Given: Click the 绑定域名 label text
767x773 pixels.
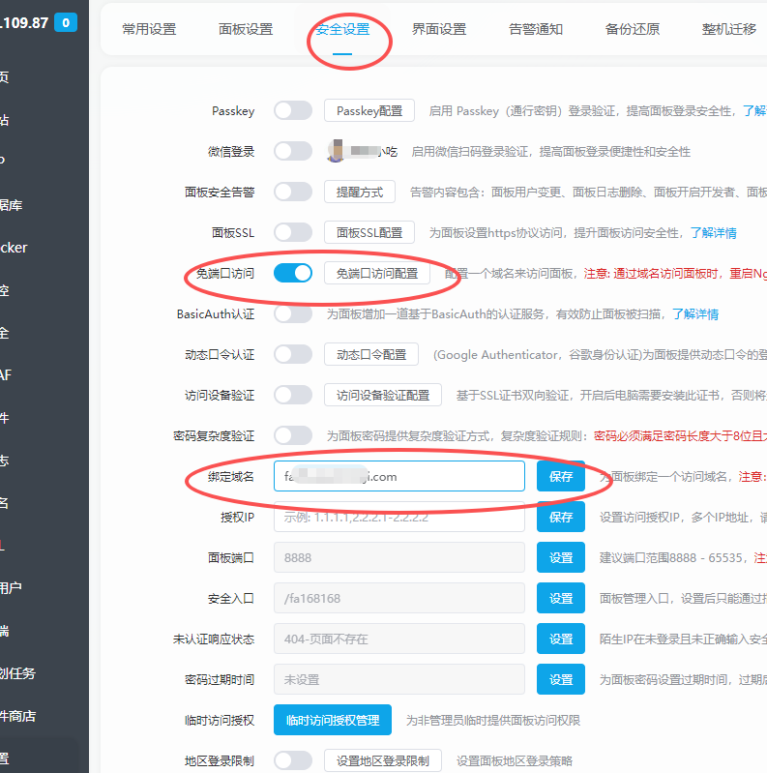Looking at the screenshot, I should pyautogui.click(x=231, y=476).
